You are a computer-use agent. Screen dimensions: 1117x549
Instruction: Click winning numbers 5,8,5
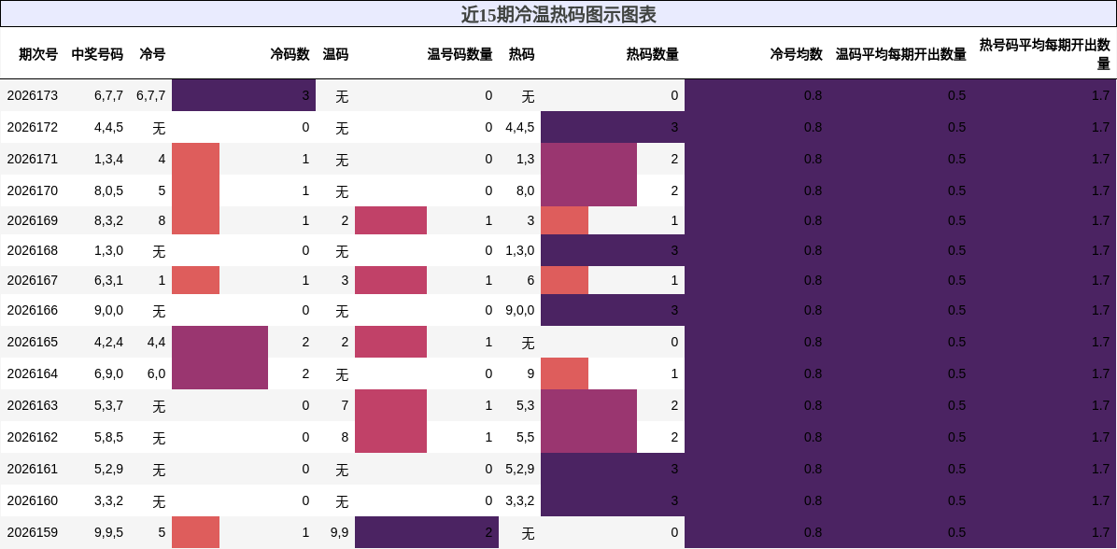click(109, 437)
